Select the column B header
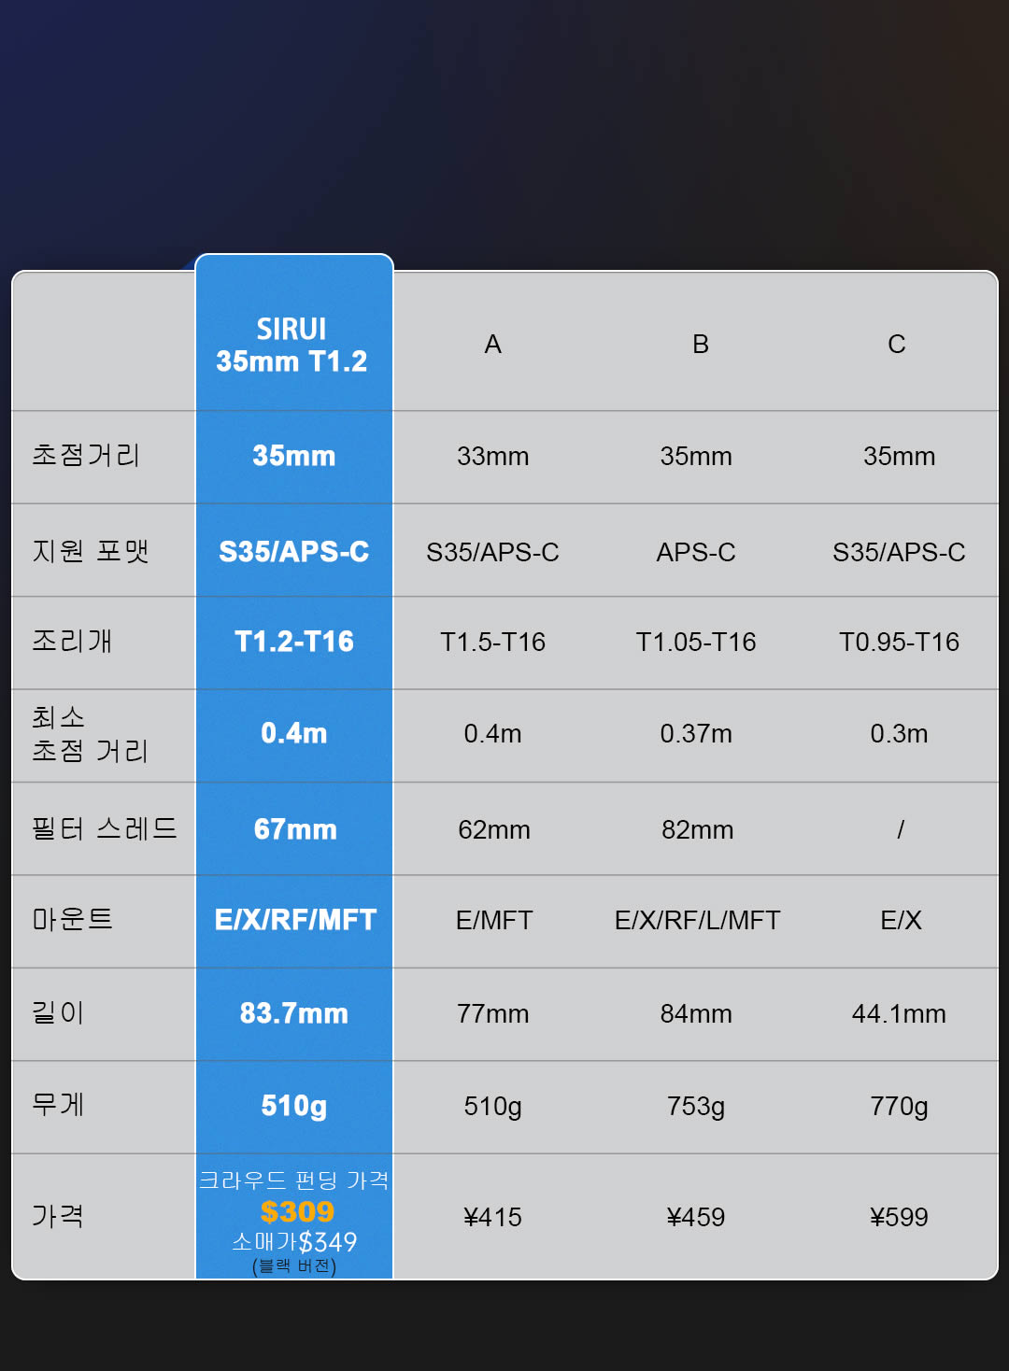Viewport: 1009px width, 1371px height. 701,345
